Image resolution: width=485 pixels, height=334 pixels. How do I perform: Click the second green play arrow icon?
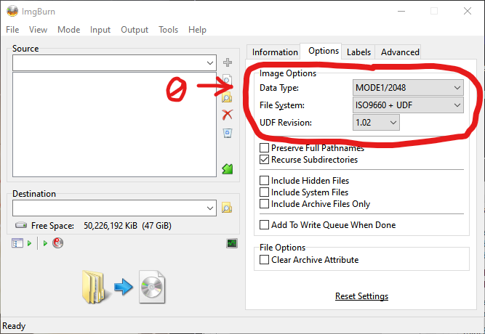pyautogui.click(x=45, y=243)
